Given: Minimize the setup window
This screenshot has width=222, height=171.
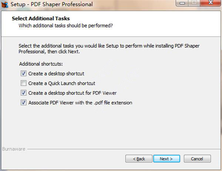Looking at the screenshot, I should [x=182, y=3].
